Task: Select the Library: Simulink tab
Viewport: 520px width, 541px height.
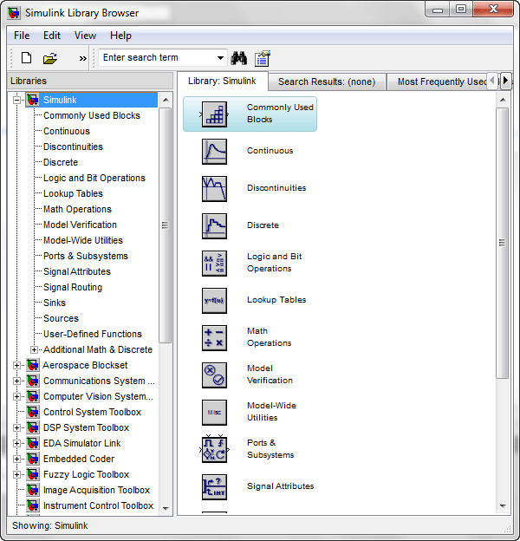Action: (222, 81)
